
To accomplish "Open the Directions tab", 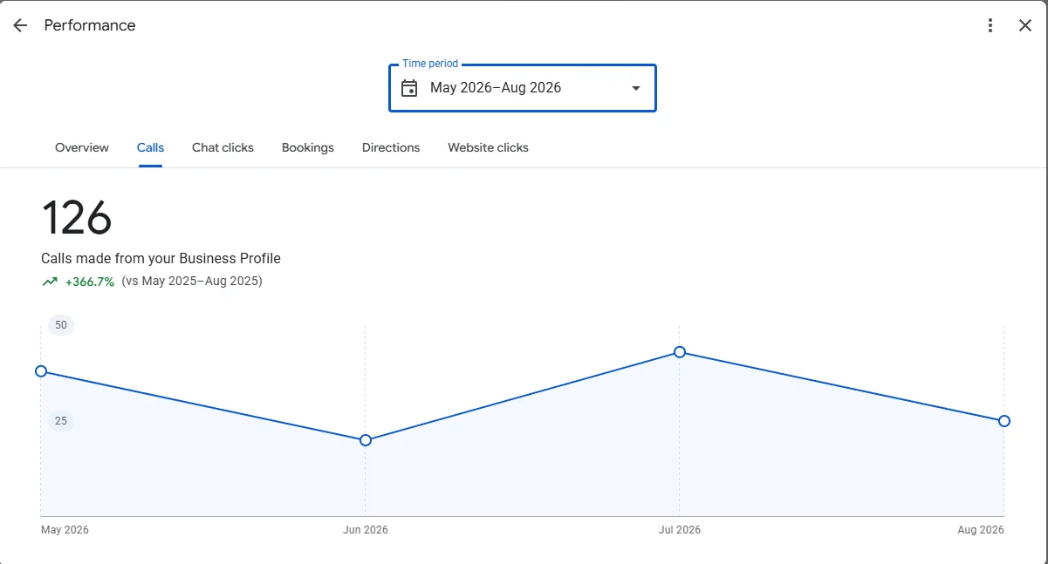I will pyautogui.click(x=391, y=147).
